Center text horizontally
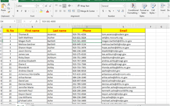This screenshot has height=106, width=170. 60,11
